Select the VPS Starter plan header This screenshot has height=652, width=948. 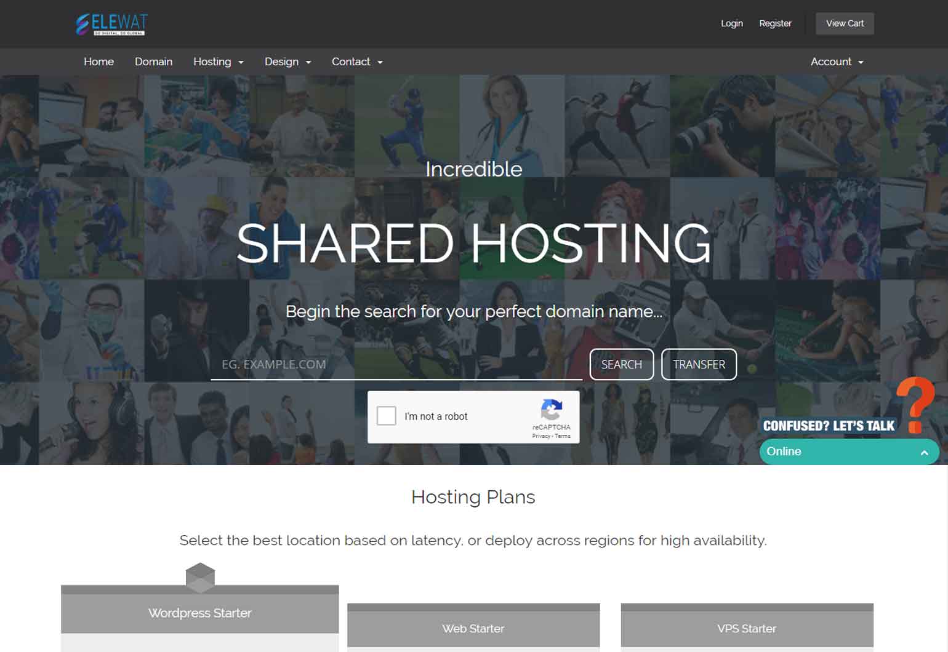pos(746,628)
